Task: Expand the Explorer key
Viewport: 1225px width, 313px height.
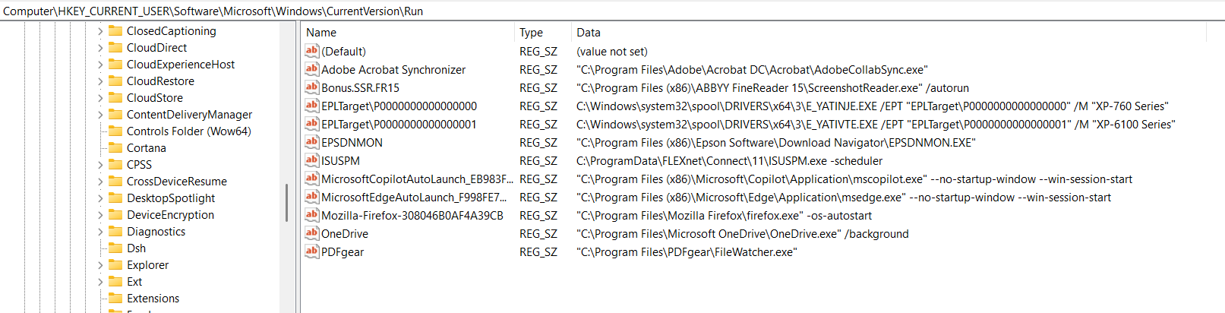Action: 100,265
